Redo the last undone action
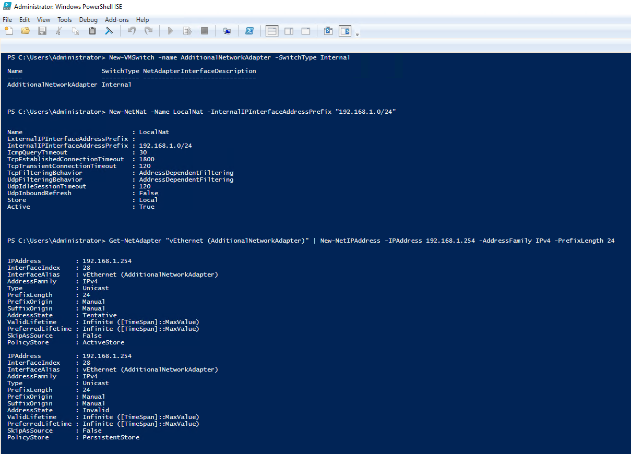This screenshot has height=454, width=631. tap(149, 31)
